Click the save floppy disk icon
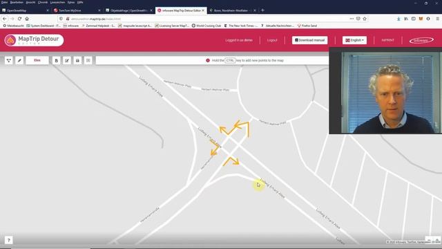Image resolution: width=442 pixels, height=249 pixels. 77,60
